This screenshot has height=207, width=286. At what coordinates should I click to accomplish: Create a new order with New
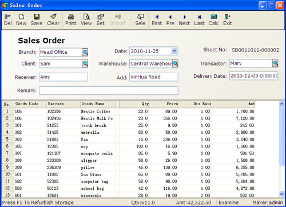(21, 19)
